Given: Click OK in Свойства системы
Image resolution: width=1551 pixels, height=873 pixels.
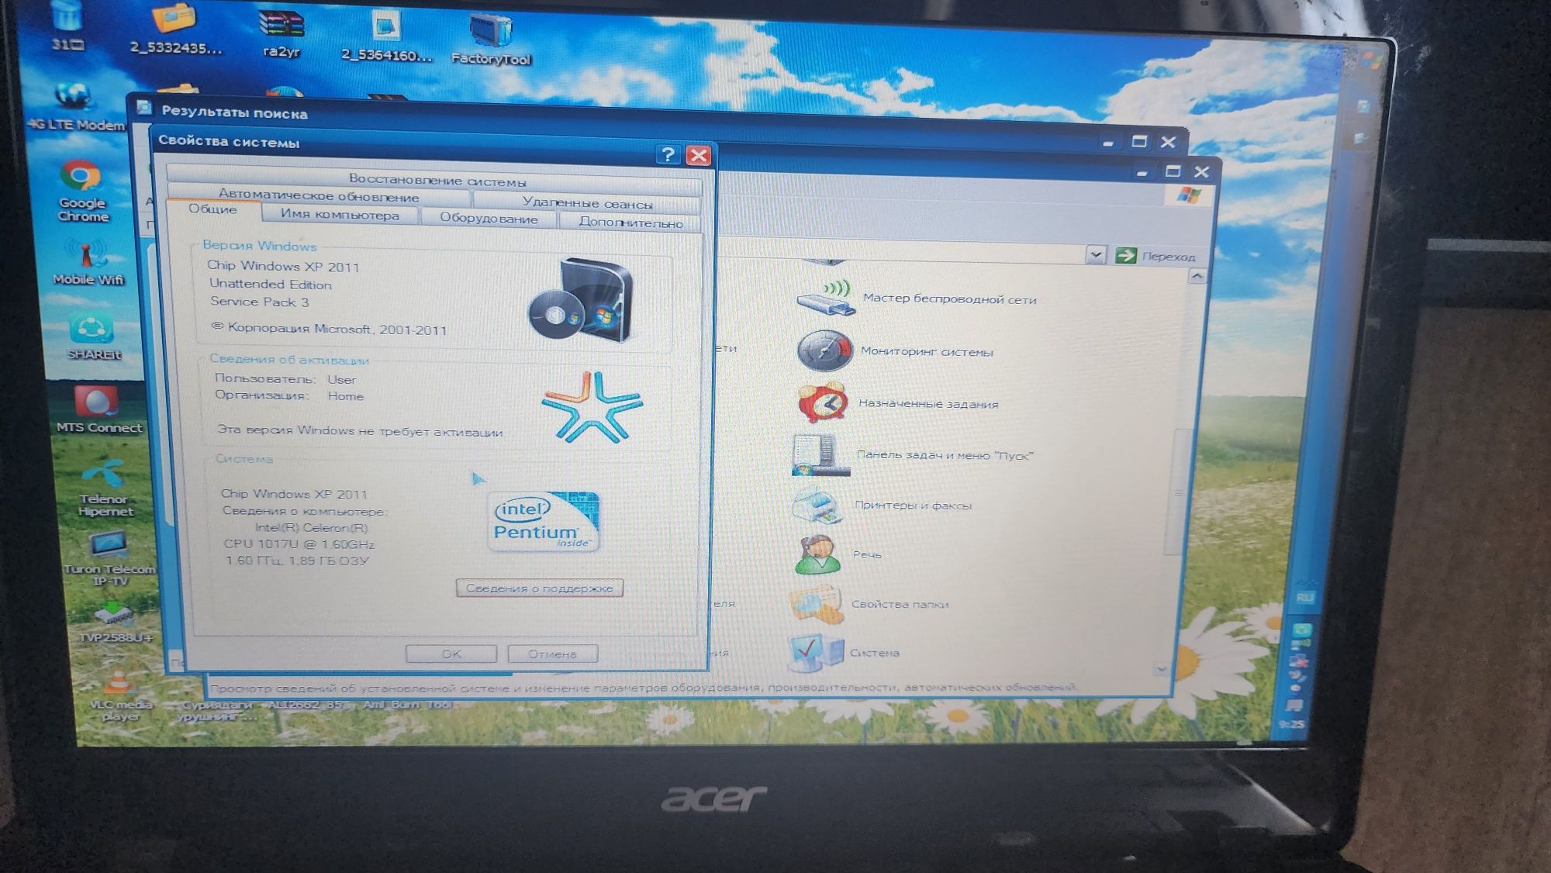Looking at the screenshot, I should [x=451, y=654].
